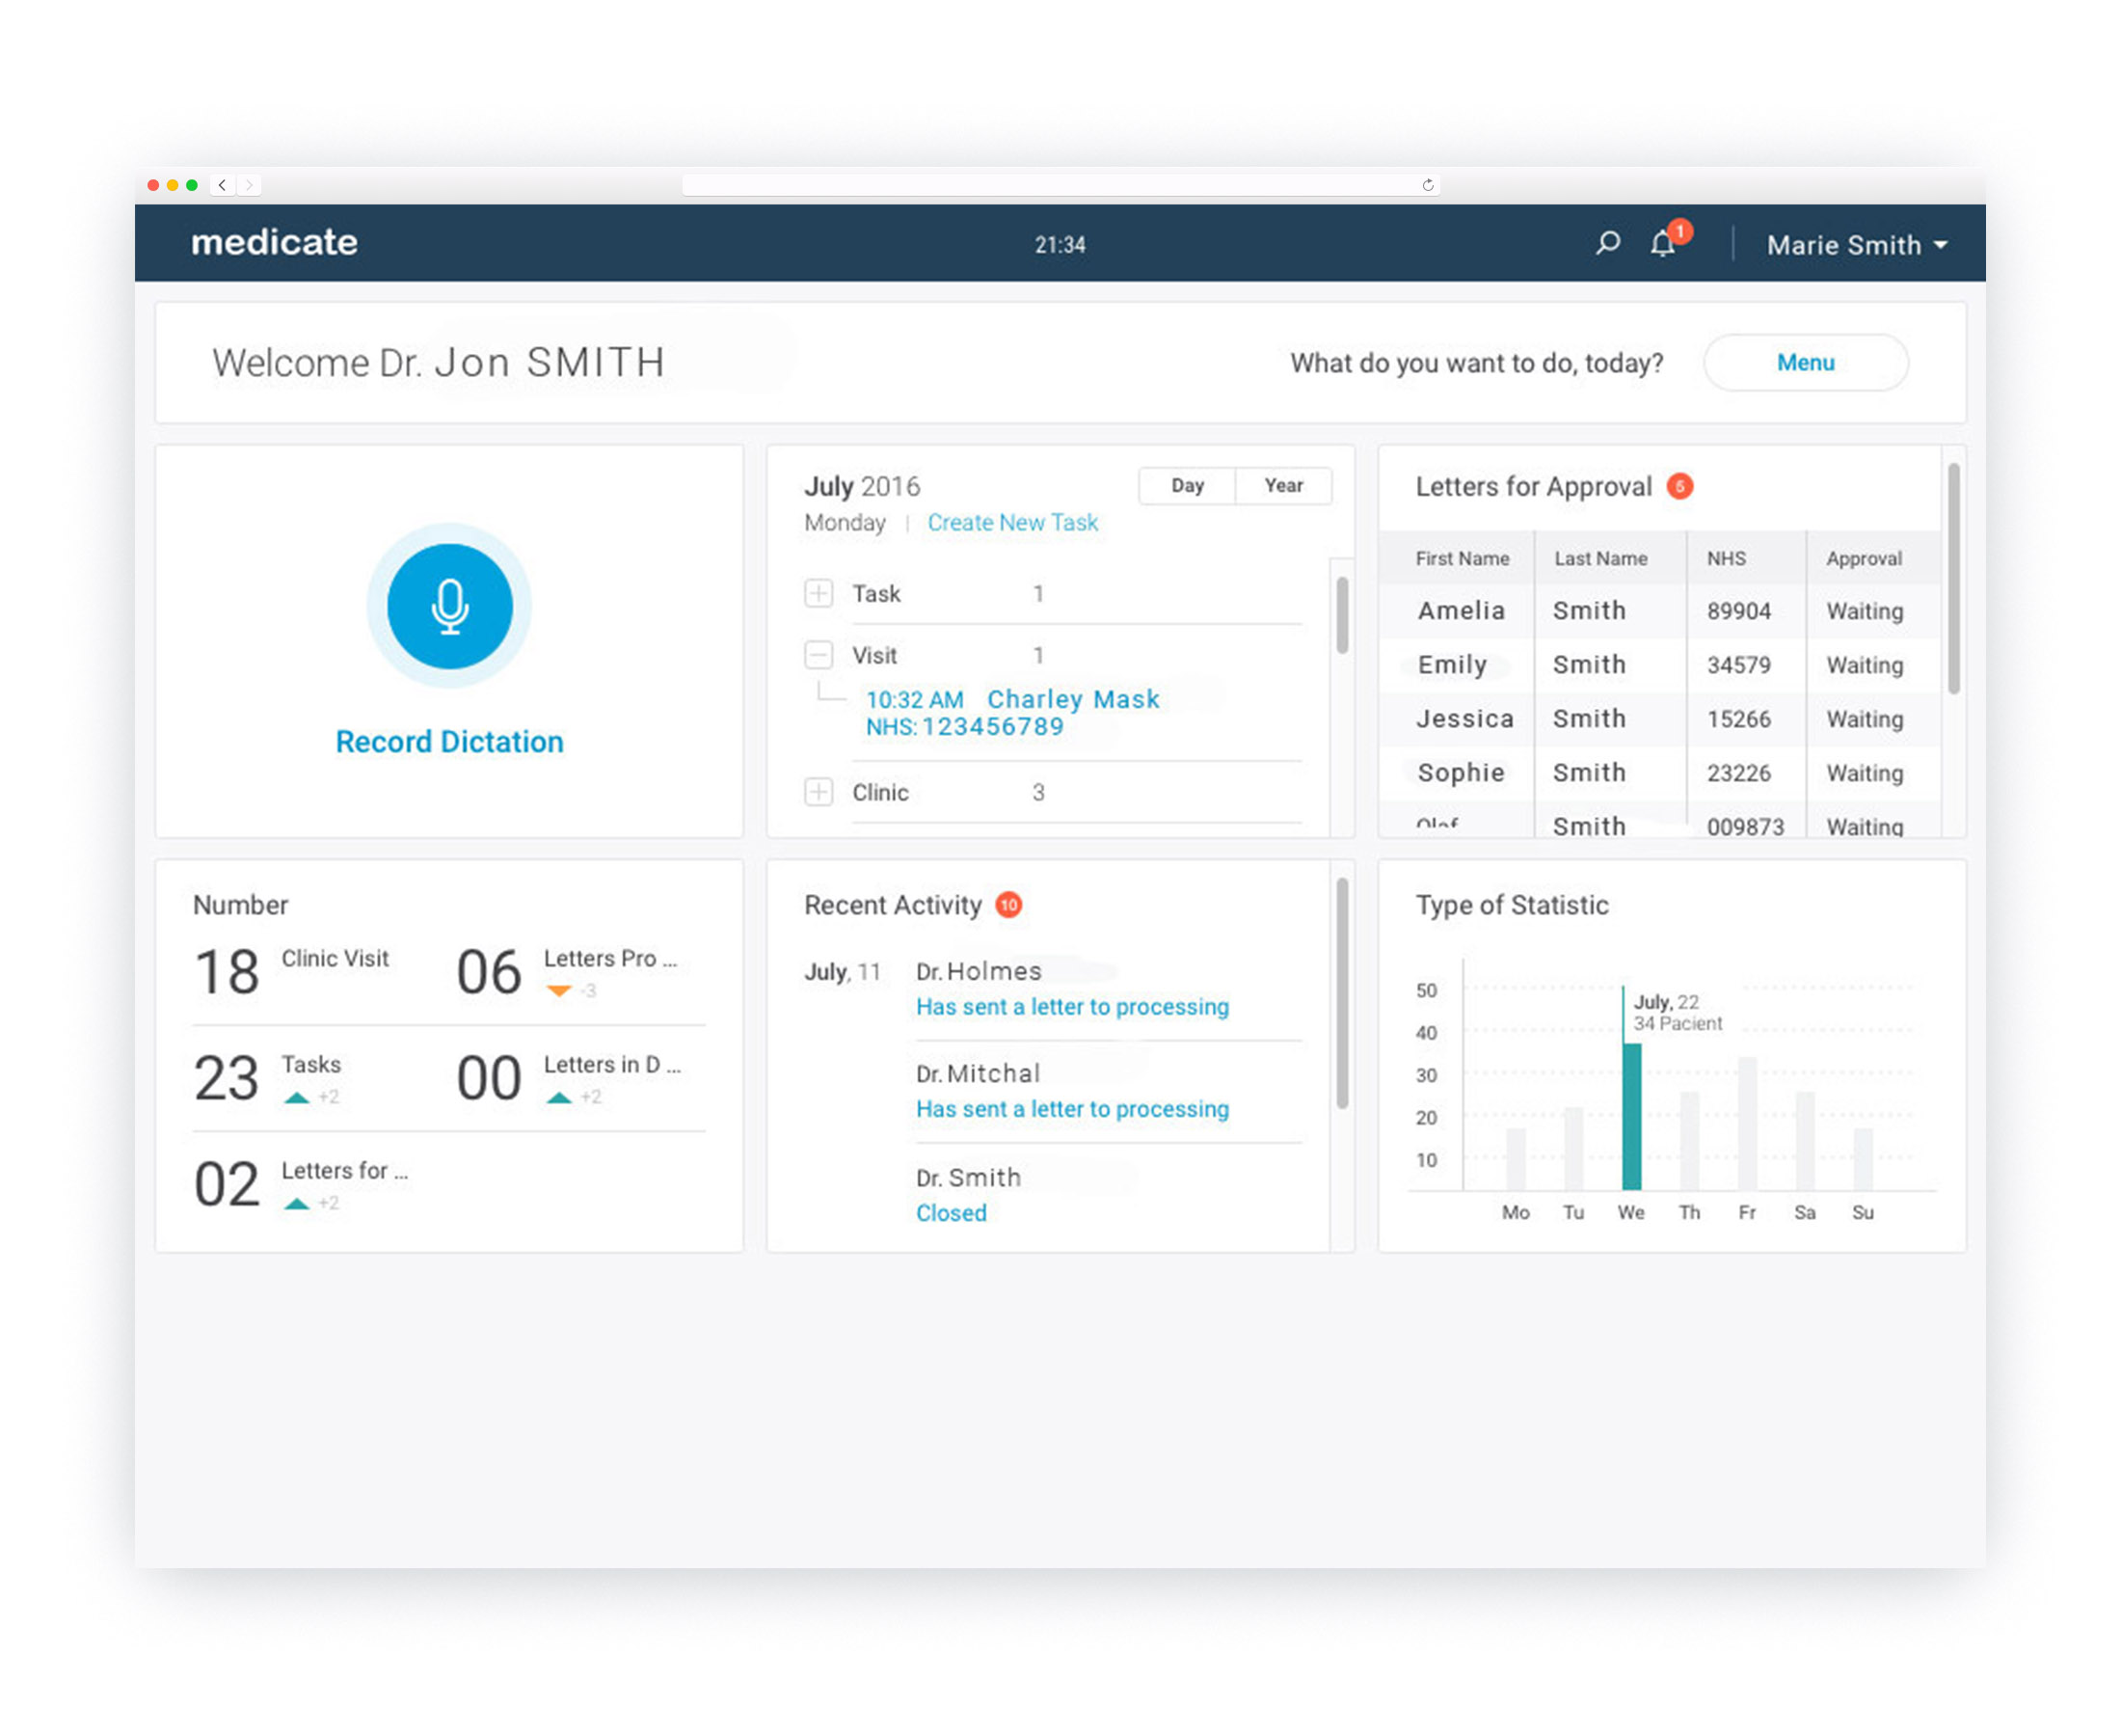Click the Letters for Approval scrollbar

click(x=1953, y=580)
